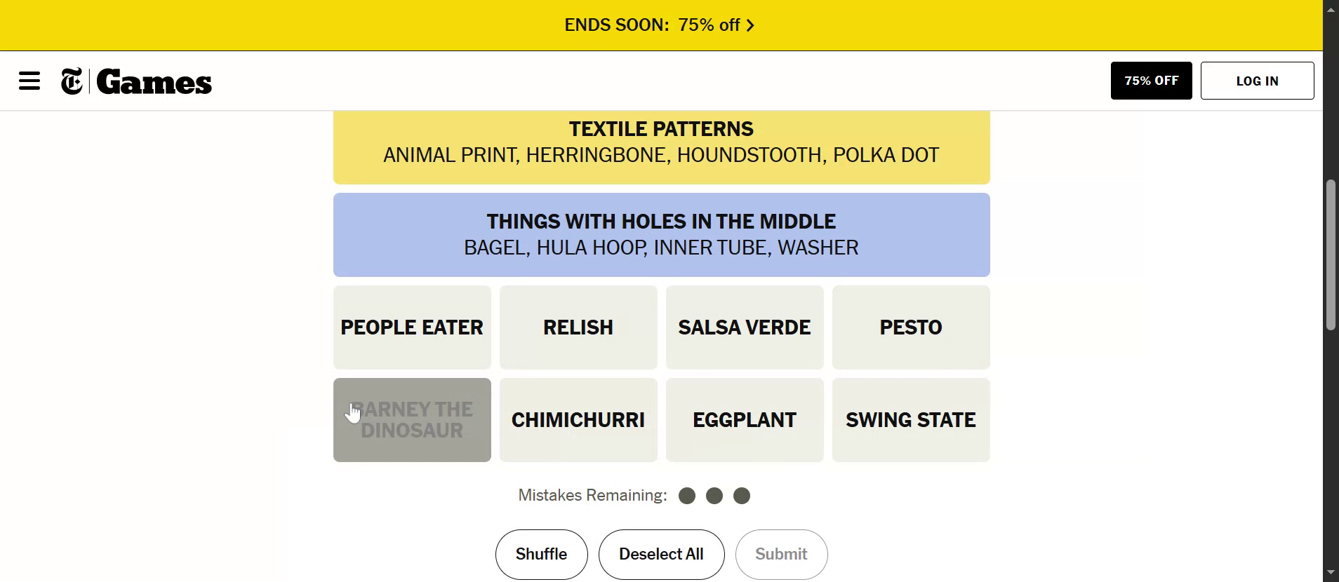Click the chevron arrow in the sale banner
The image size is (1339, 582).
(x=750, y=26)
